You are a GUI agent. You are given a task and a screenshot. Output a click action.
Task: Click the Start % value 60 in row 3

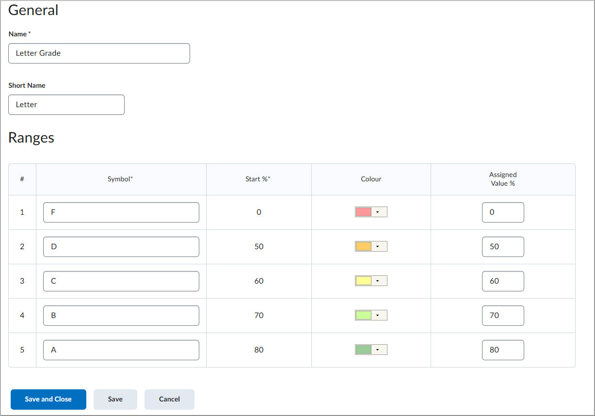pos(259,281)
